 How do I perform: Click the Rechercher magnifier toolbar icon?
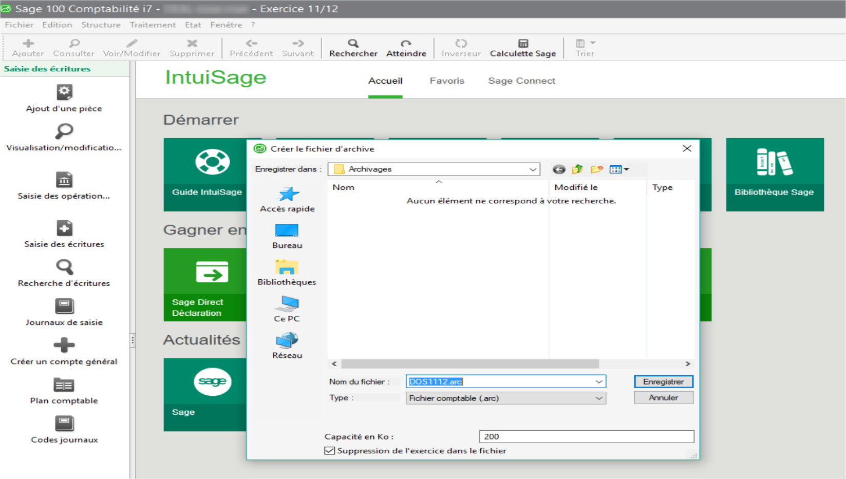[x=353, y=44]
